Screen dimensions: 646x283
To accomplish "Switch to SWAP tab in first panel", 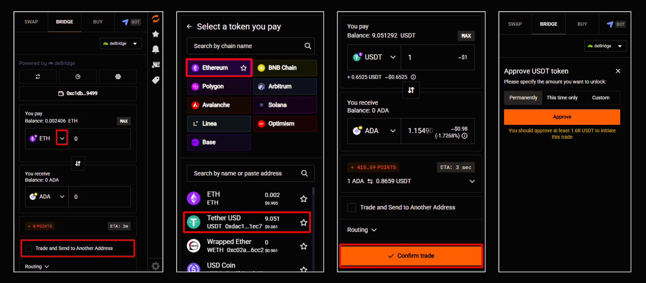I will tap(31, 22).
